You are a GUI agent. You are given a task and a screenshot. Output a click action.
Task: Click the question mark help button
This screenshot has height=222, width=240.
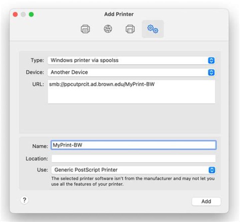25,200
